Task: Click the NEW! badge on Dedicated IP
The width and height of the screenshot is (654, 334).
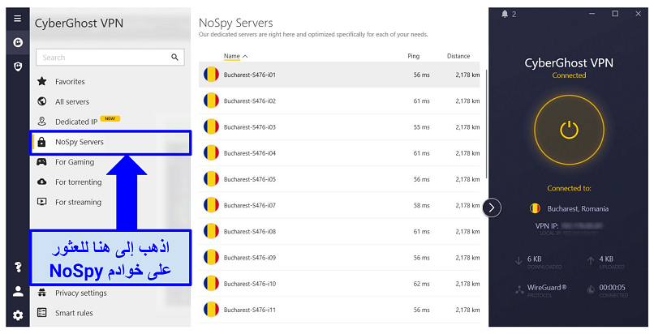Action: (110, 118)
